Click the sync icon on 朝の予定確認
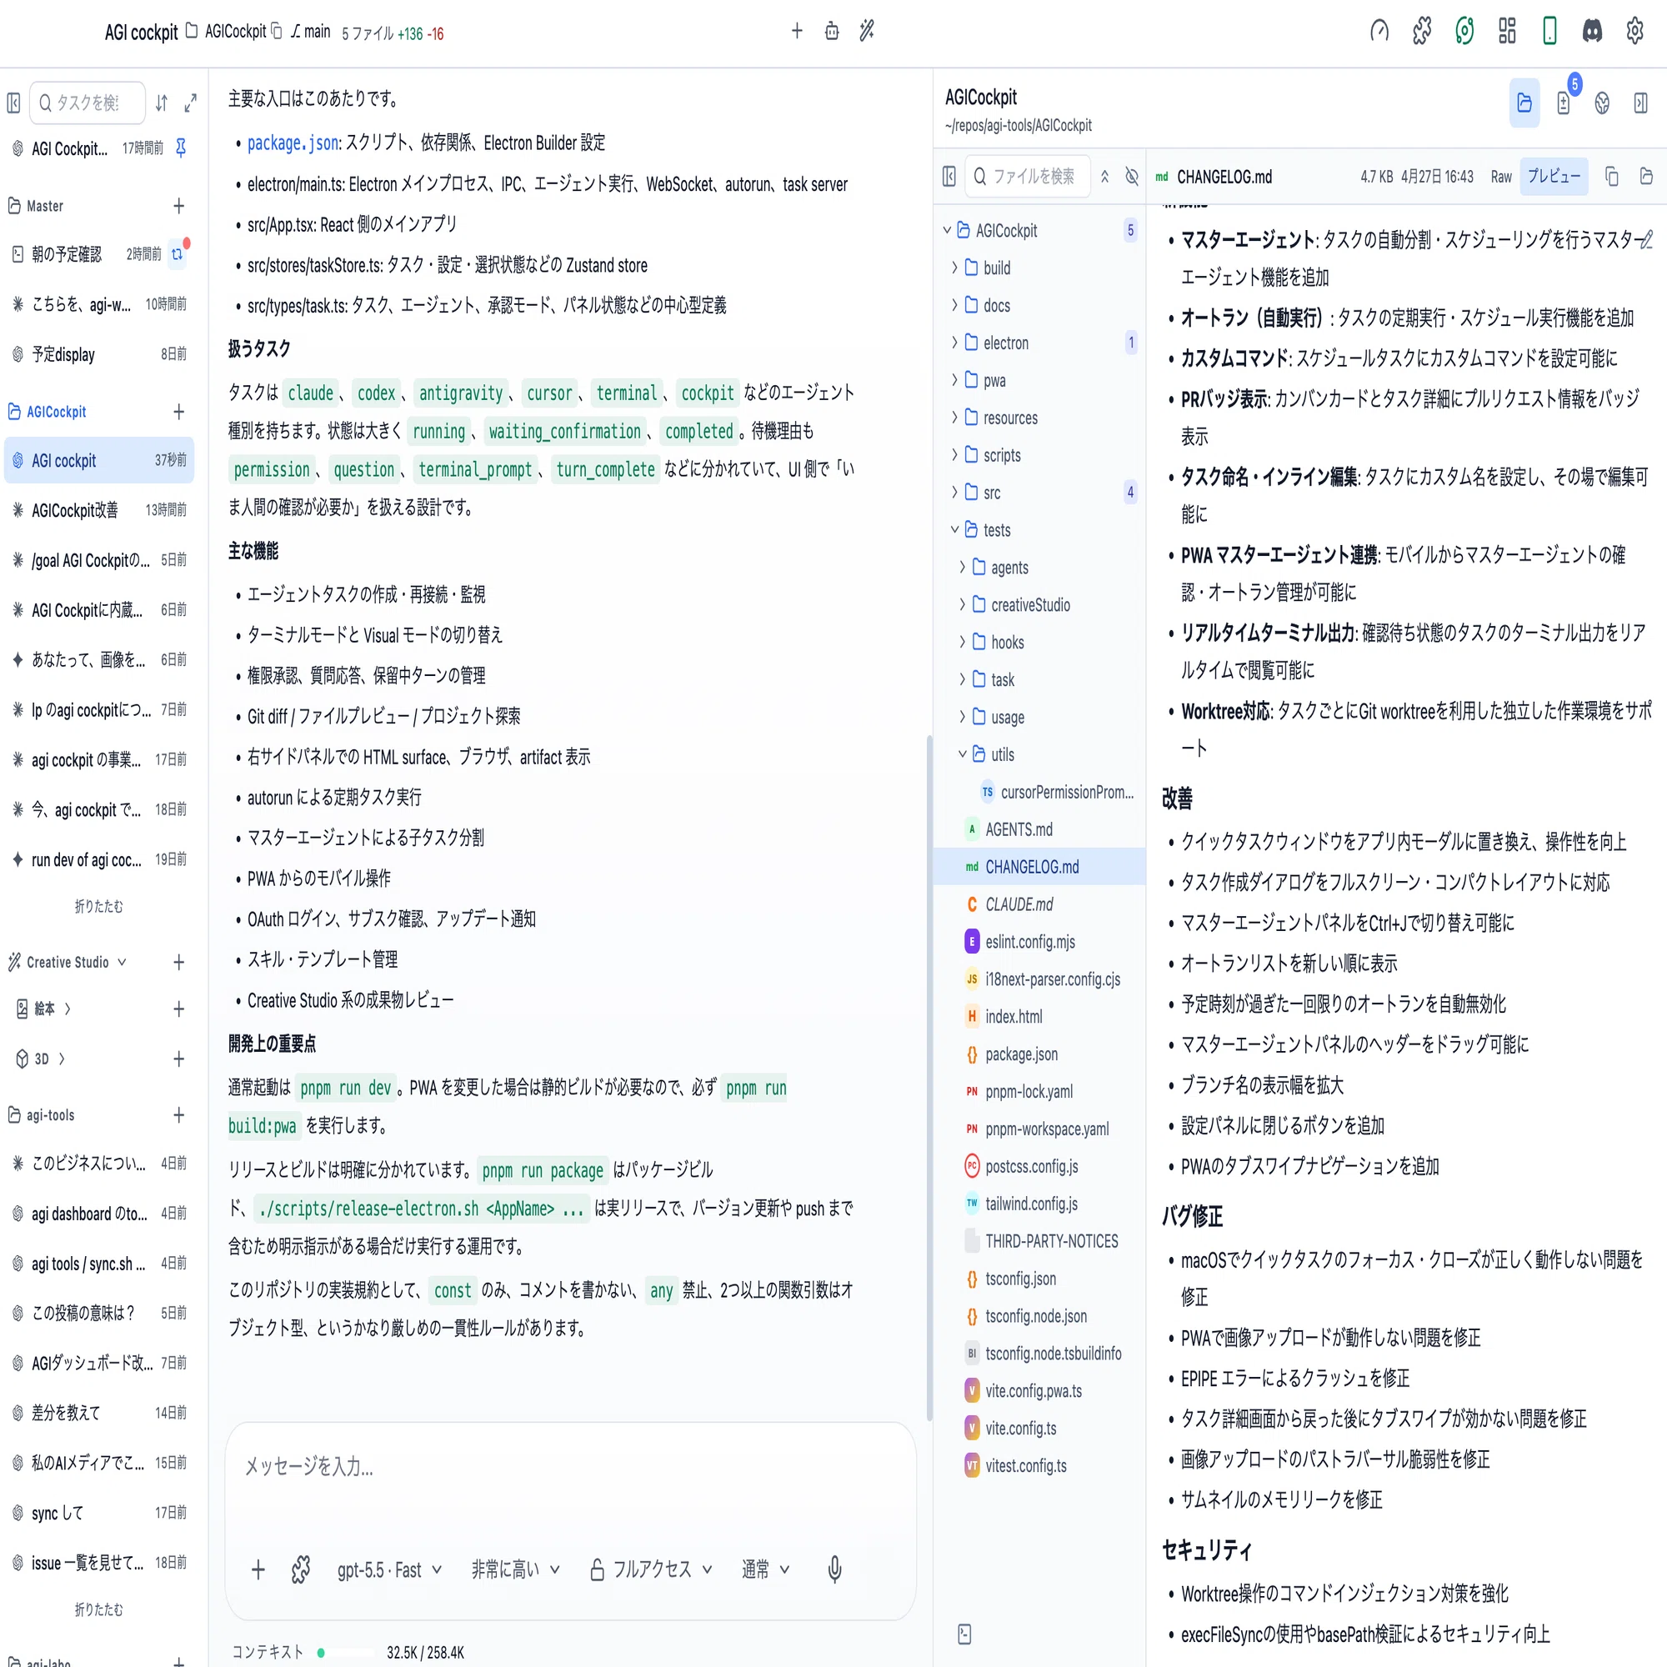This screenshot has height=1667, width=1667. click(178, 253)
